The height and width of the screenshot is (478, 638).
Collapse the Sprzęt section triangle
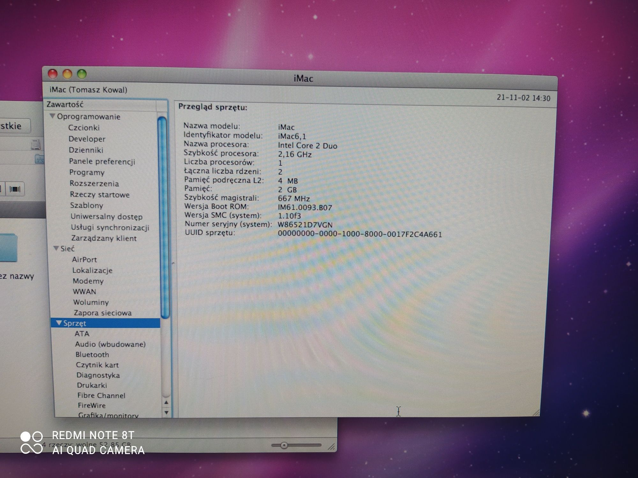[x=59, y=323]
